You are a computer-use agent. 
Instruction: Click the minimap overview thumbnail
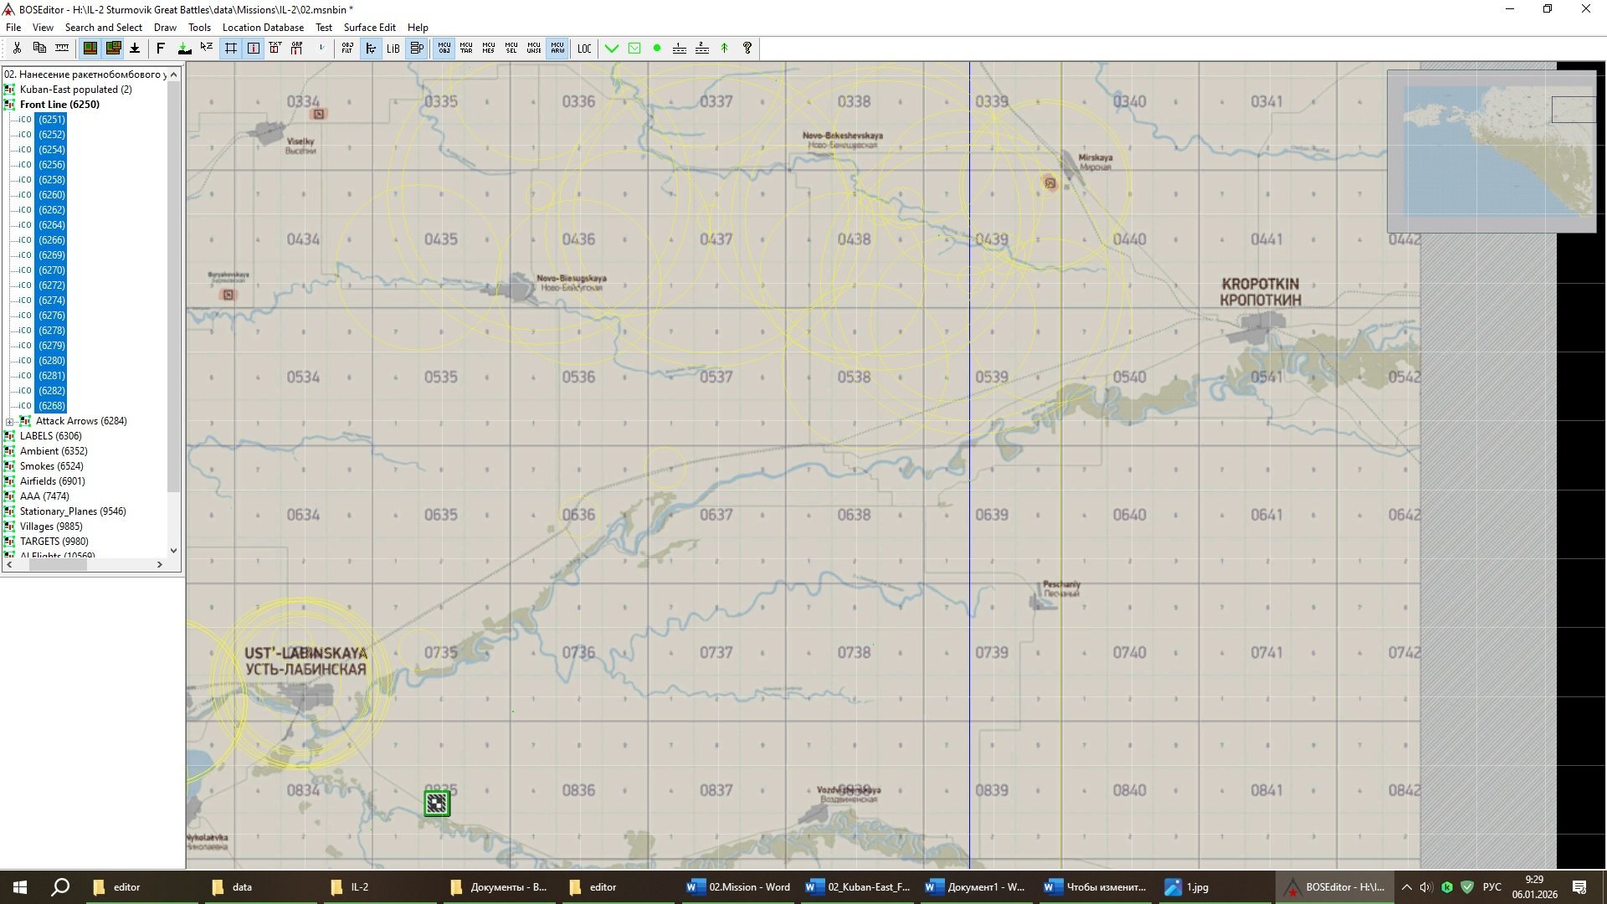pyautogui.click(x=1491, y=151)
